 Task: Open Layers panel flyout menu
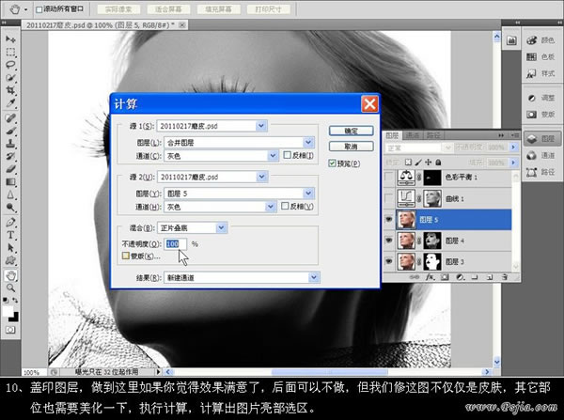pos(515,135)
